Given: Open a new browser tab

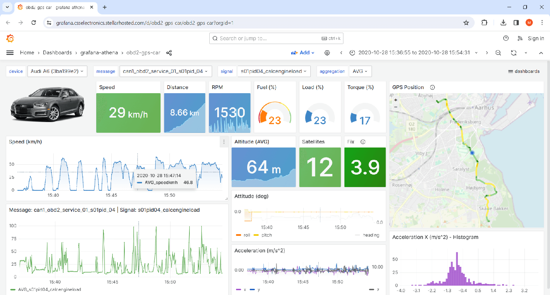Looking at the screenshot, I should click(105, 7).
